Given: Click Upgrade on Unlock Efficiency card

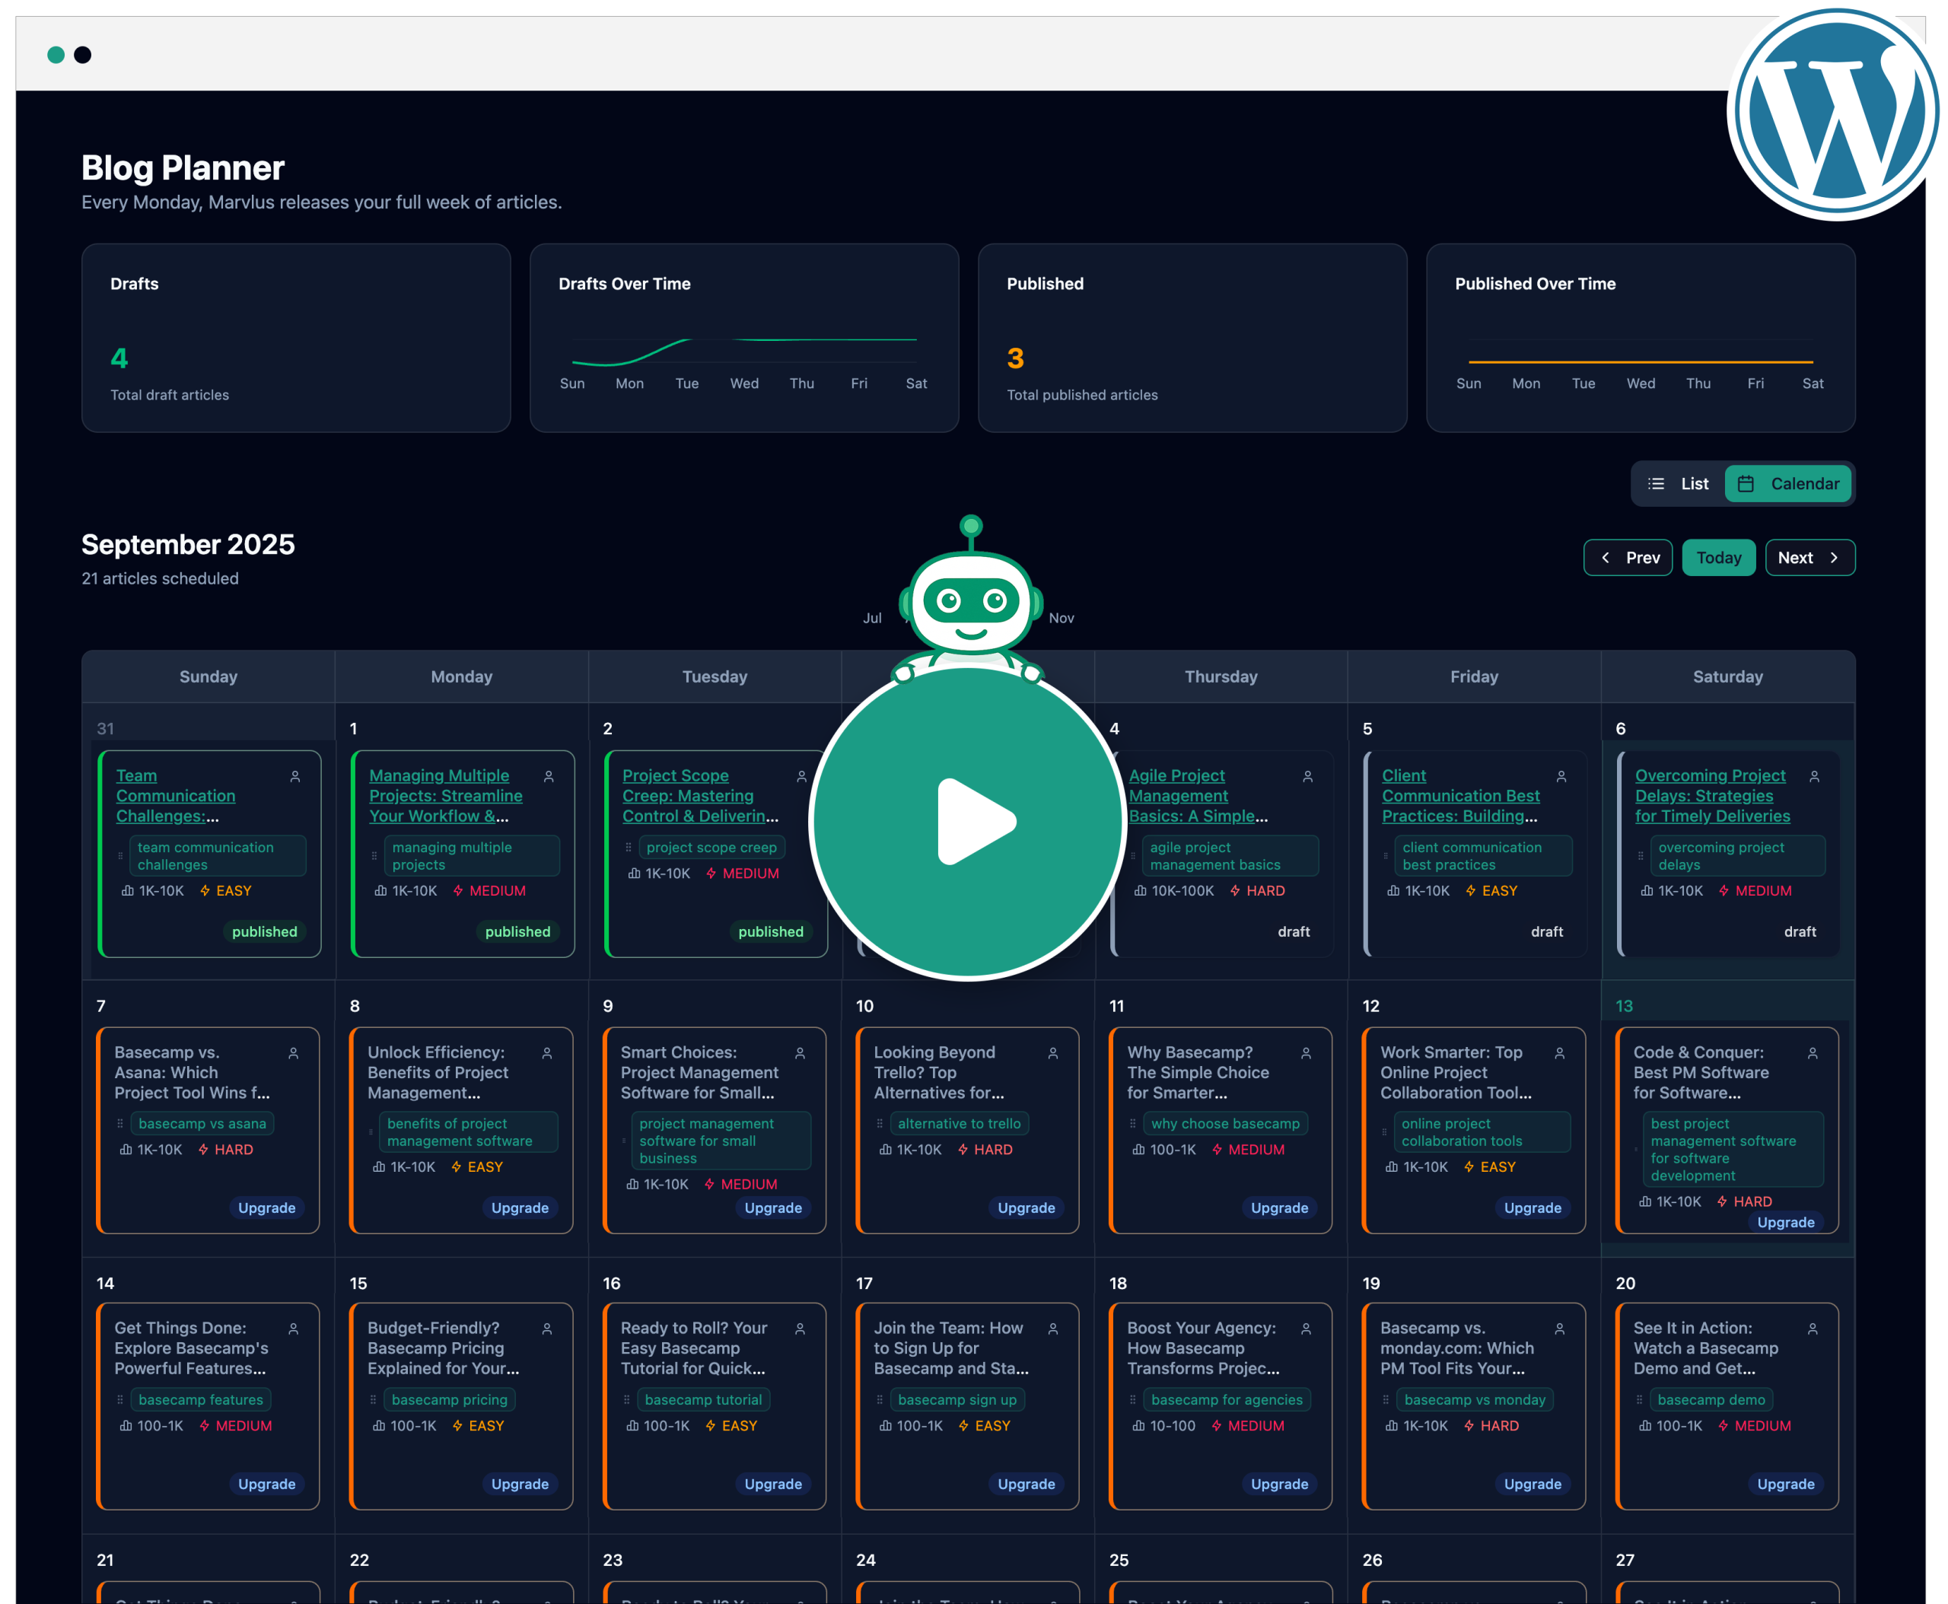Looking at the screenshot, I should [520, 1208].
